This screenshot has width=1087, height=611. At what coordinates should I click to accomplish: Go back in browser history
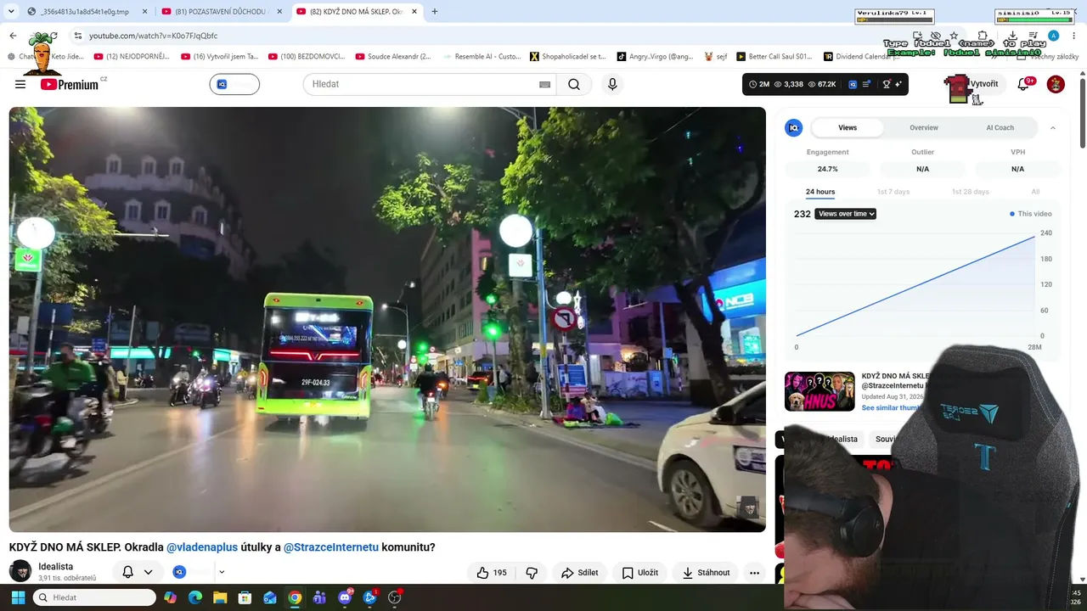(13, 36)
